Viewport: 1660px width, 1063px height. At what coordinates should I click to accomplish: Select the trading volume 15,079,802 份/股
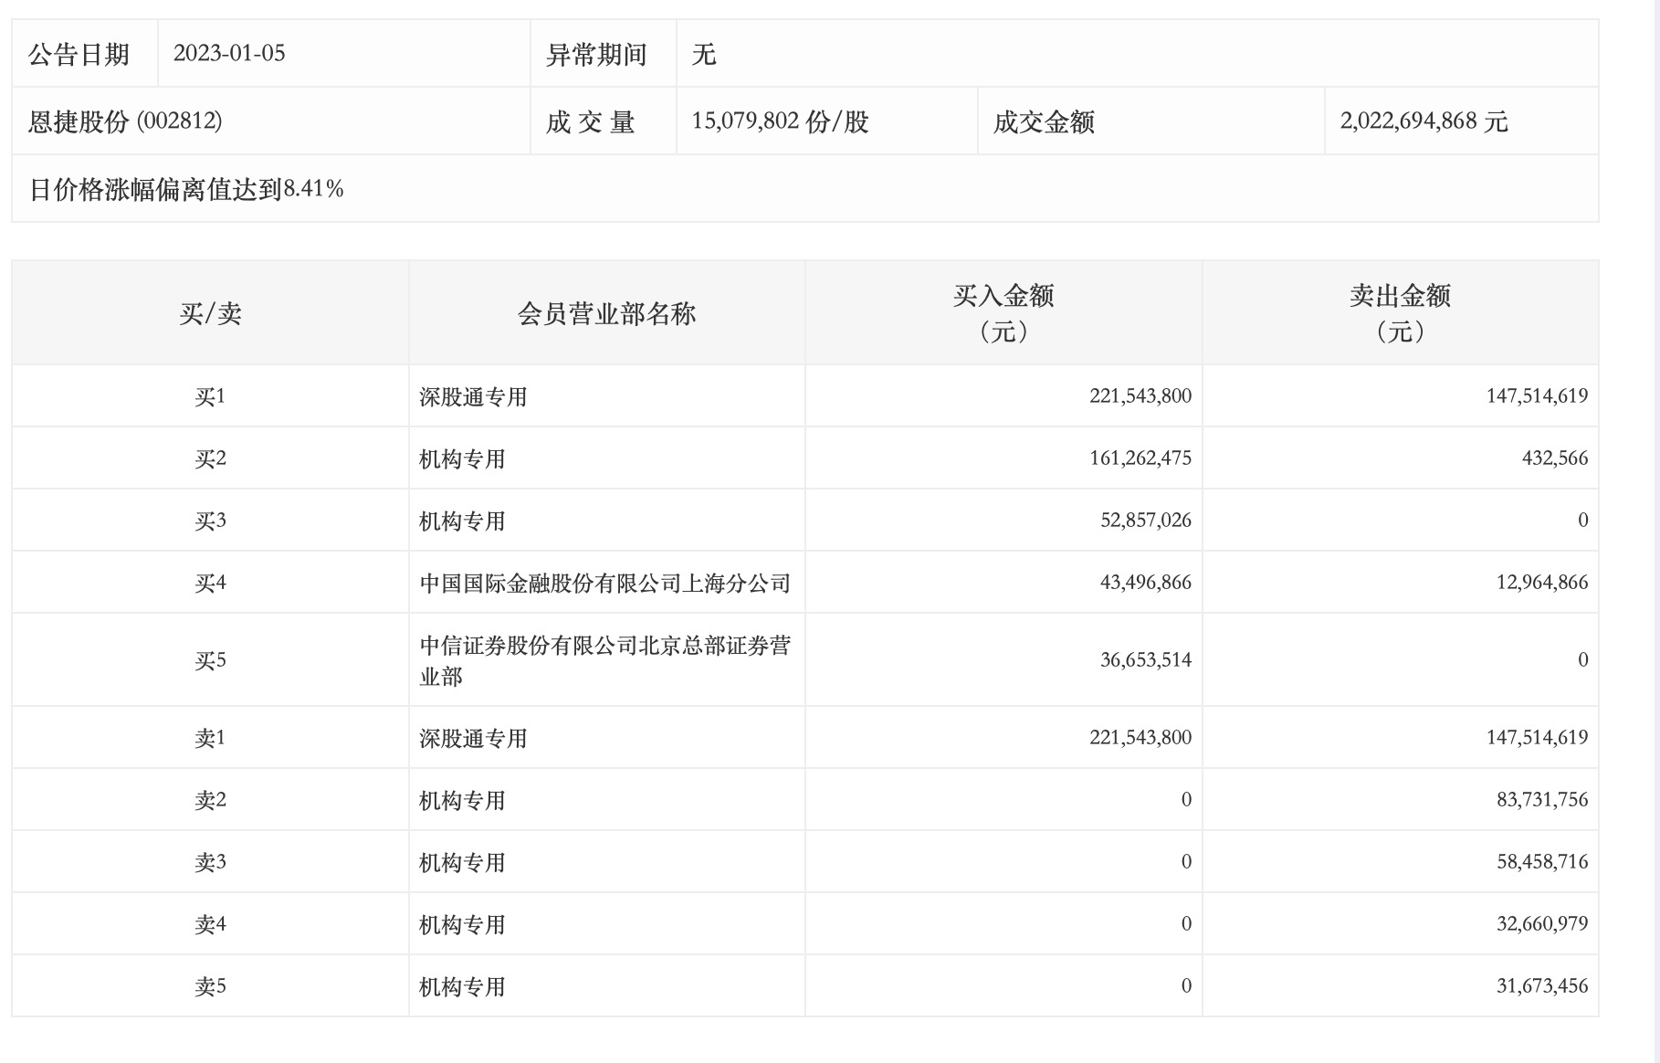tap(780, 121)
